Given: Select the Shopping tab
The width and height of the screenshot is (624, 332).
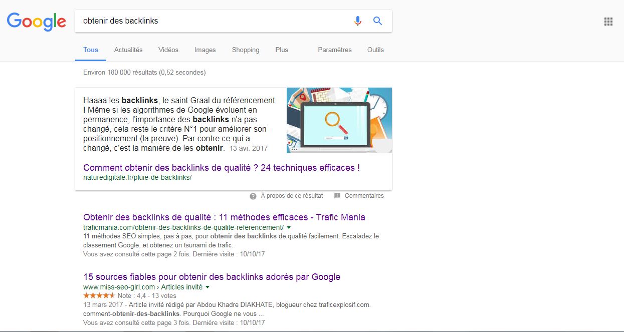Looking at the screenshot, I should 245,50.
